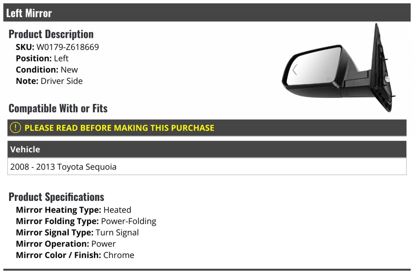Click the Vehicle column header

pos(207,149)
